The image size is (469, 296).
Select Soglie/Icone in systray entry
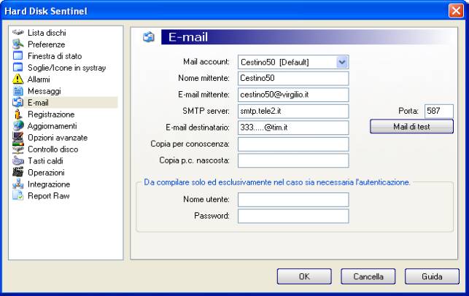click(66, 68)
